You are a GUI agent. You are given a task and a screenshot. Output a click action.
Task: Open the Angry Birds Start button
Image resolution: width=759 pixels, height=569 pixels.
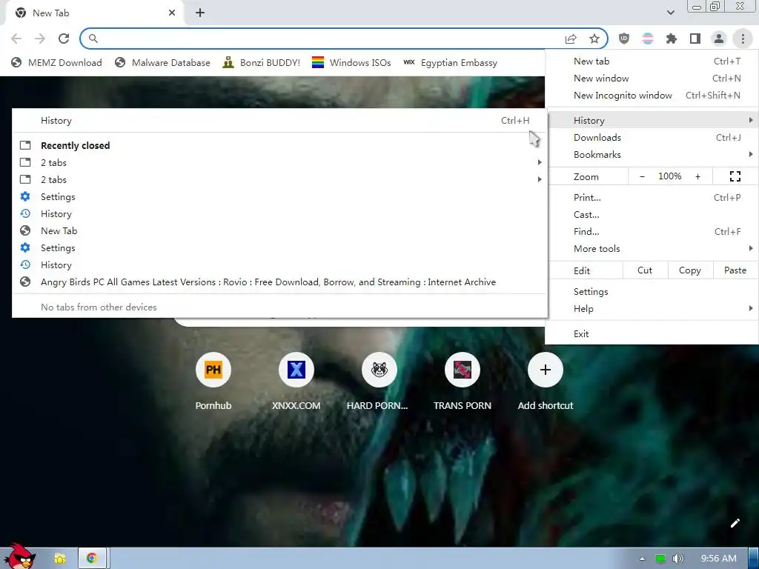tap(19, 556)
